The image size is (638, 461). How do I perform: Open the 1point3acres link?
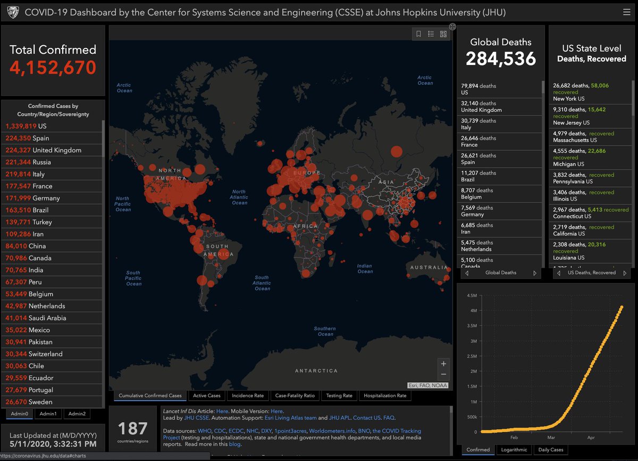tap(290, 431)
